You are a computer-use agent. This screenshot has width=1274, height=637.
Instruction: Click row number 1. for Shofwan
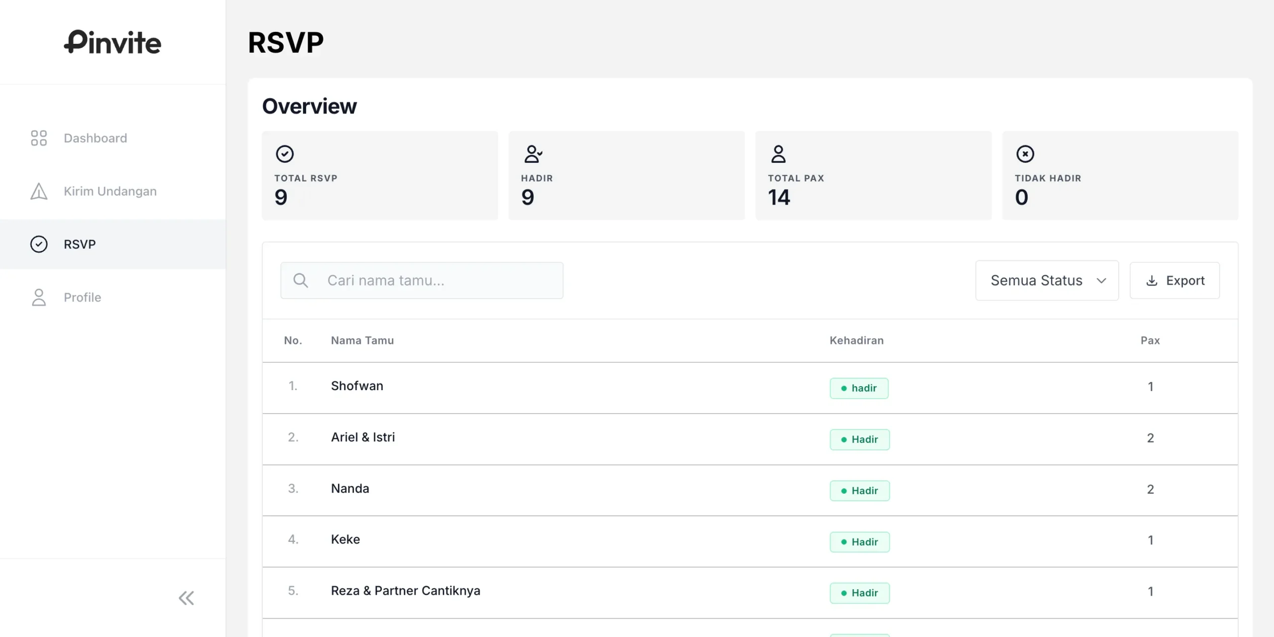coord(293,386)
